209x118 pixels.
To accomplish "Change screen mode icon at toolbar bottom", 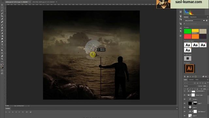I will [2, 73].
